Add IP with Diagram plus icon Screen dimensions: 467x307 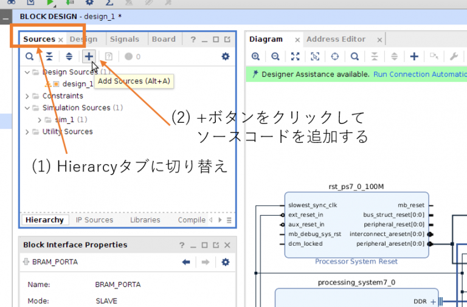coord(414,57)
